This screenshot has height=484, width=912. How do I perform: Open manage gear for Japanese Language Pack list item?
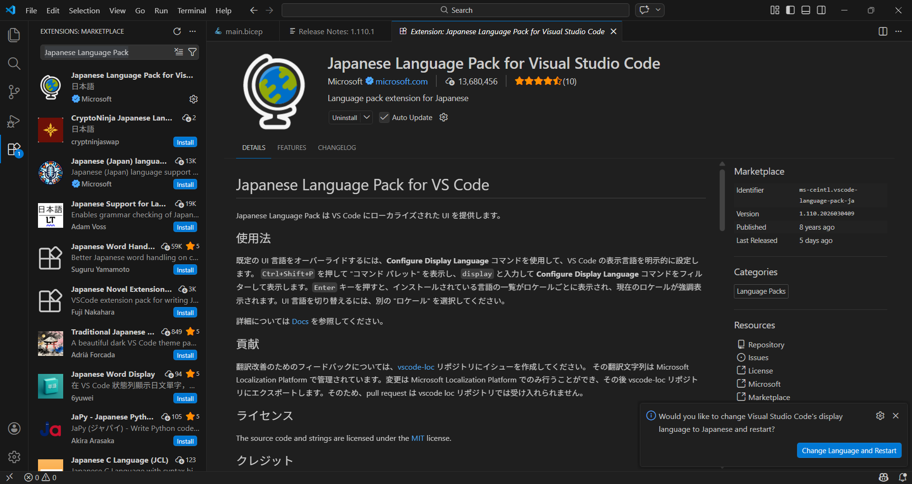[x=193, y=99]
